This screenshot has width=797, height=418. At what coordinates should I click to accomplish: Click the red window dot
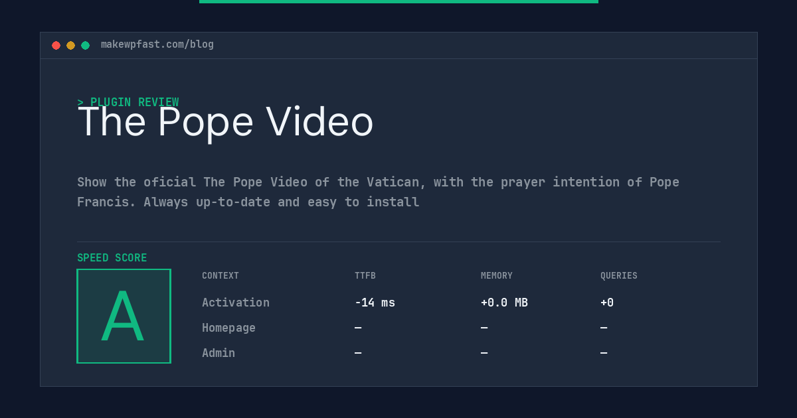[x=56, y=45]
